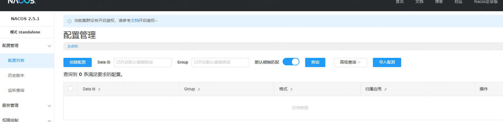
Task: Open the 高级查询 dropdown
Action: point(350,62)
